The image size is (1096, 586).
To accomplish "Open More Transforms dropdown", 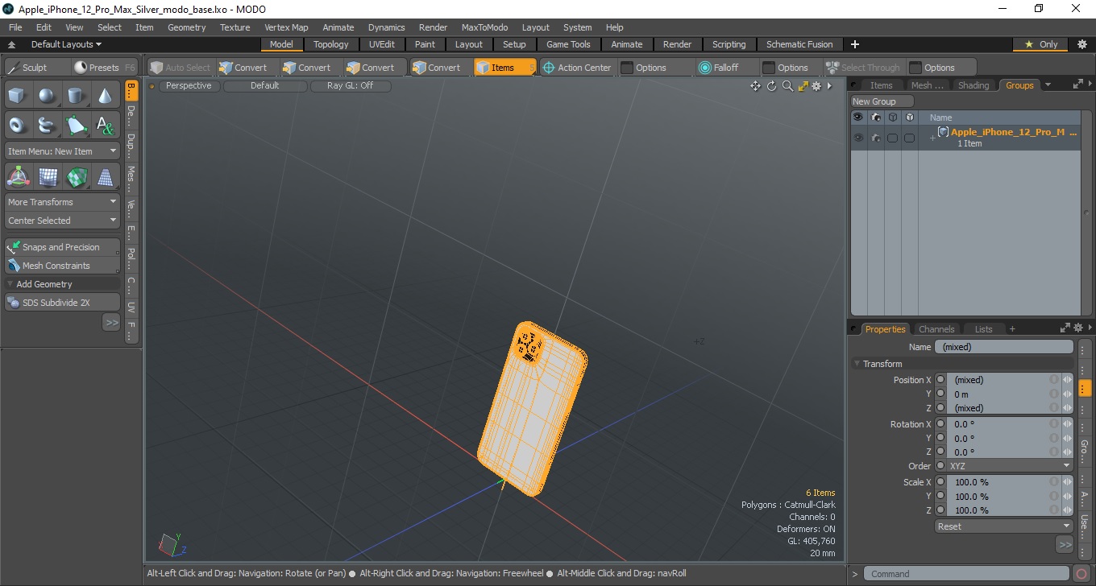I will click(x=63, y=202).
